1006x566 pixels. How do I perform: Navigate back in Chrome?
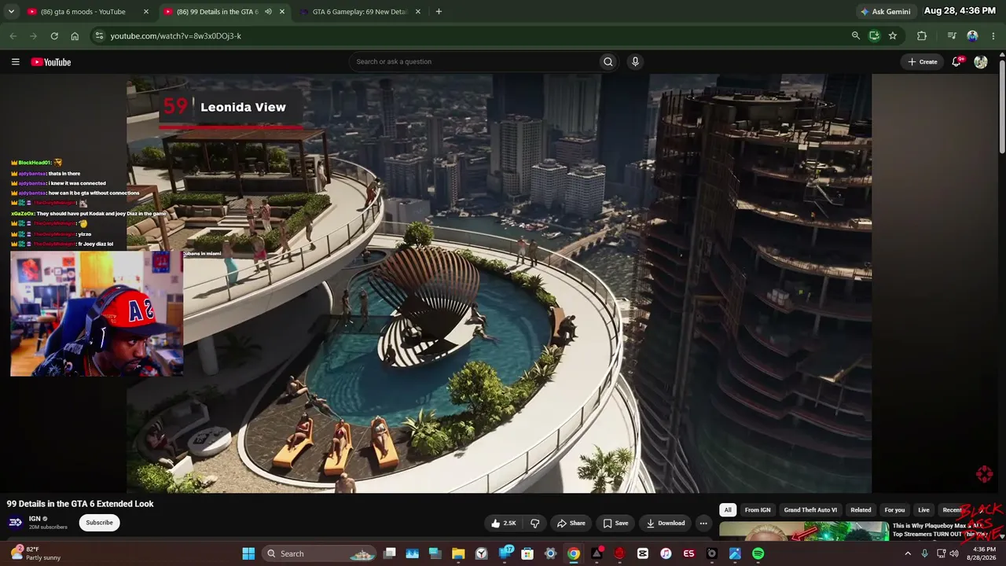[13, 35]
